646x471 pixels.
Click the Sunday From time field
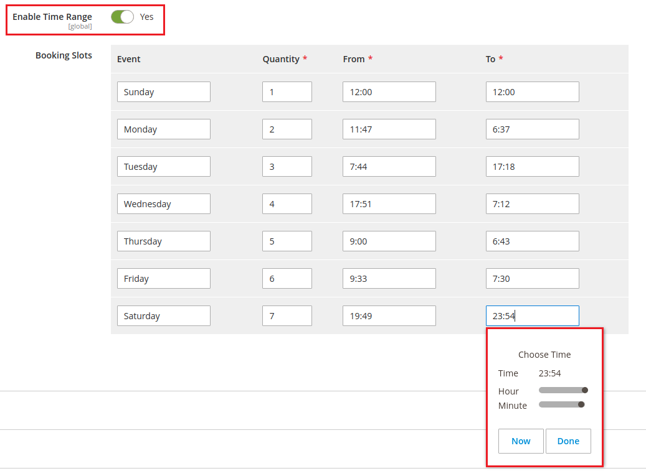[x=389, y=92]
